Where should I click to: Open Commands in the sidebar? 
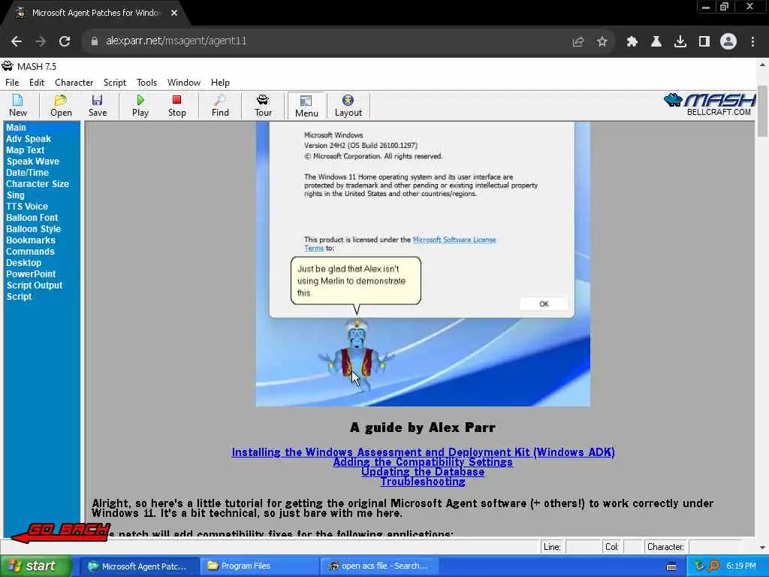(30, 252)
